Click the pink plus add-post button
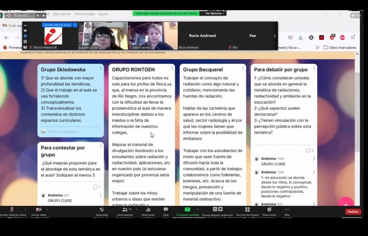Image resolution: width=368 pixels, height=236 pixels. tap(346, 202)
